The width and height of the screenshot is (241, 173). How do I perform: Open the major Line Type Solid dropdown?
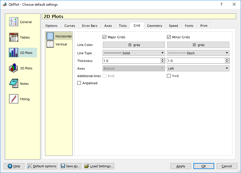134,53
